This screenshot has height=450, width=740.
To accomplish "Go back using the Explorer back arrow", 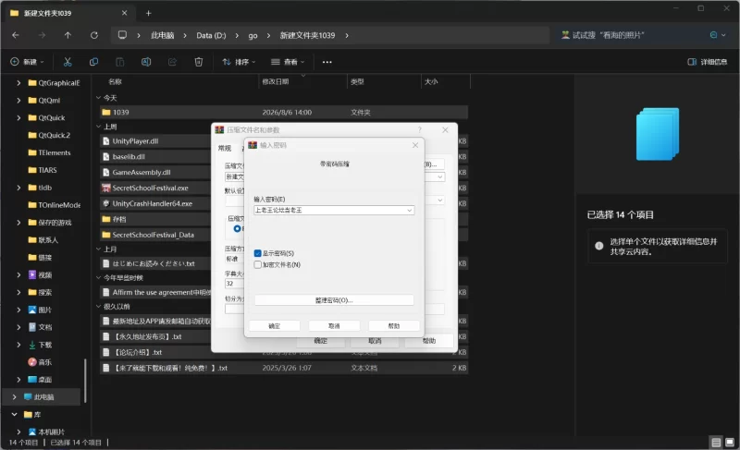I will coord(16,35).
